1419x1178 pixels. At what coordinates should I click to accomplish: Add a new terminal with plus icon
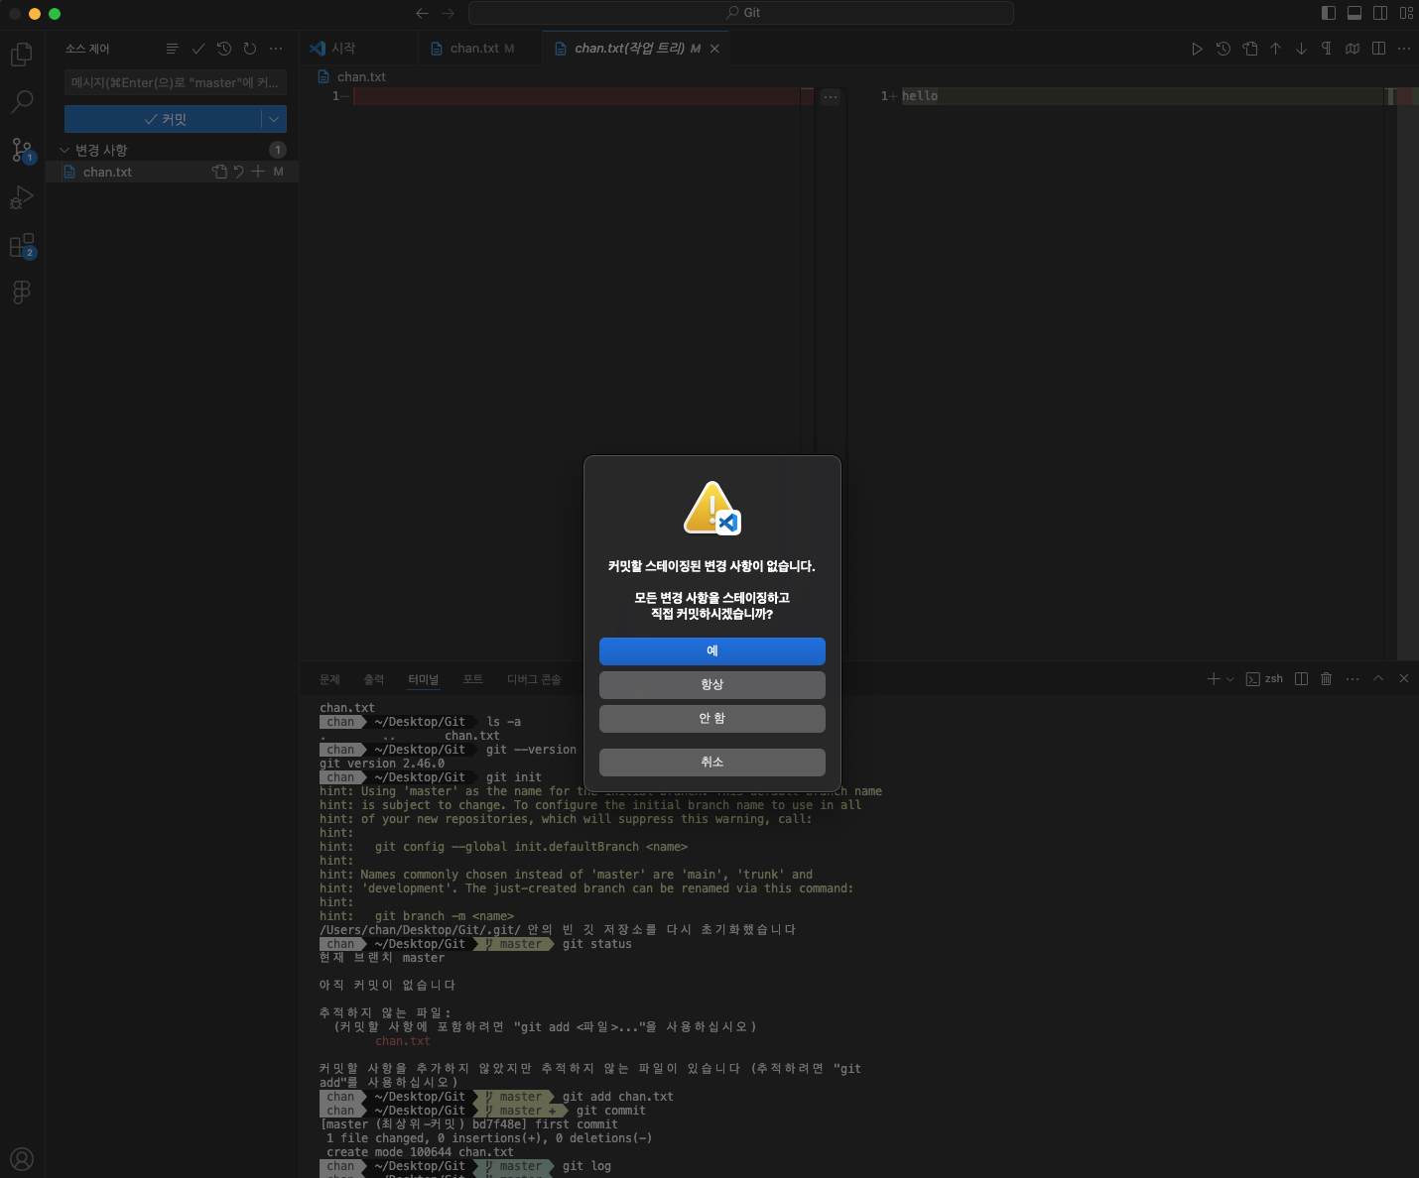click(1214, 679)
